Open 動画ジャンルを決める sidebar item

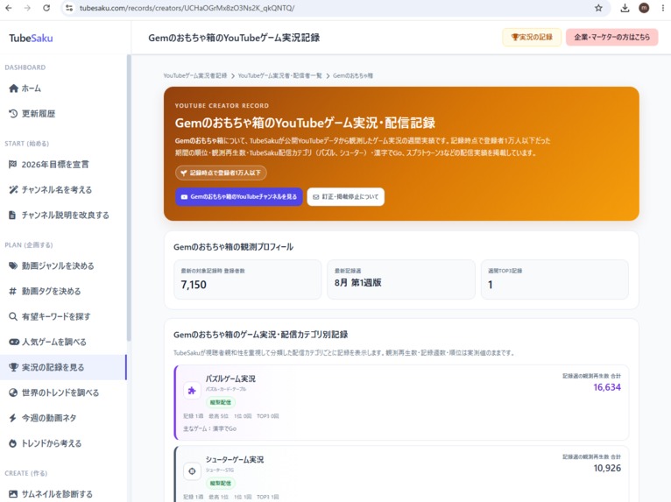(63, 265)
